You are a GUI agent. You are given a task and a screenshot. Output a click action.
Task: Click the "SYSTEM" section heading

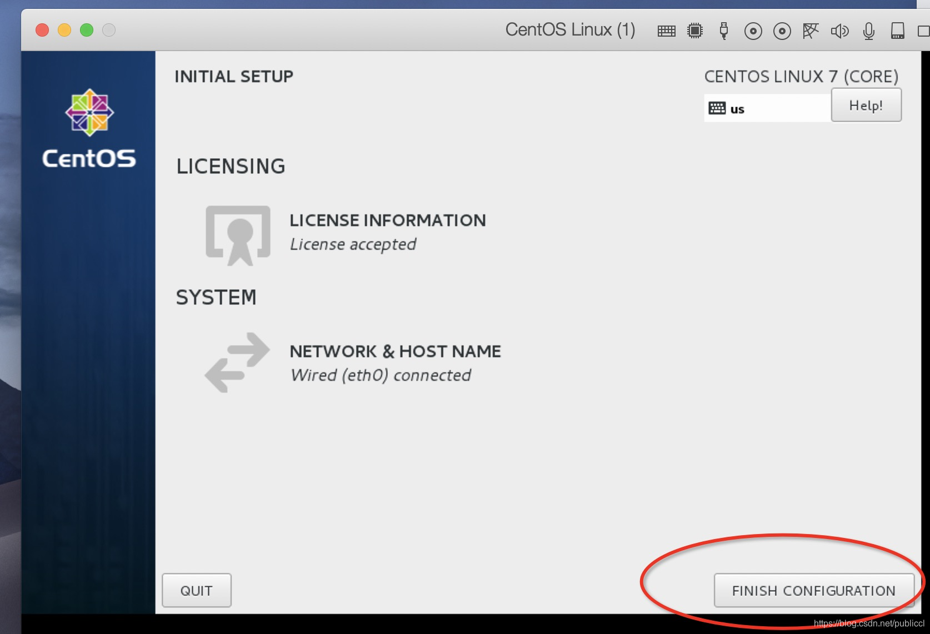[x=216, y=298]
